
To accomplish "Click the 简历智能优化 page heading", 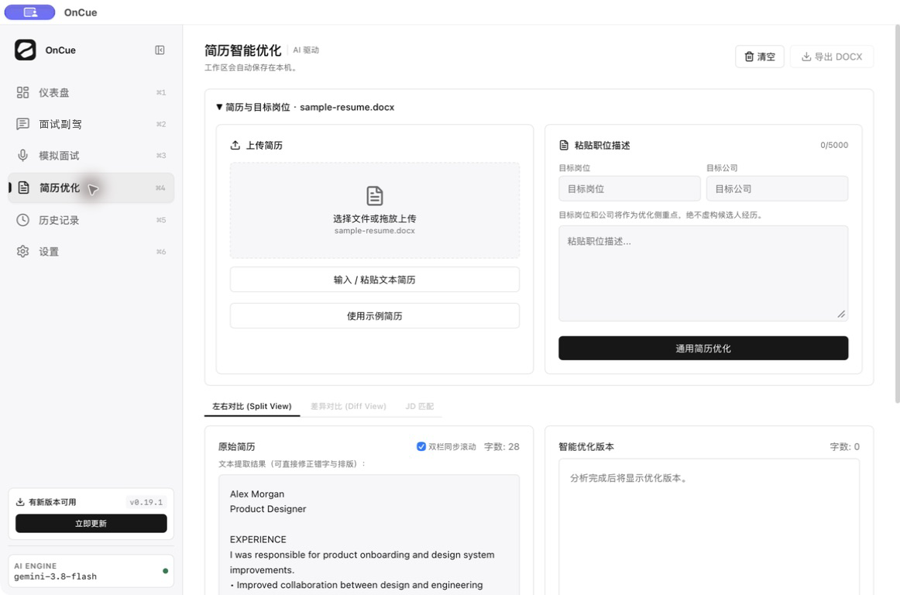I will 242,50.
